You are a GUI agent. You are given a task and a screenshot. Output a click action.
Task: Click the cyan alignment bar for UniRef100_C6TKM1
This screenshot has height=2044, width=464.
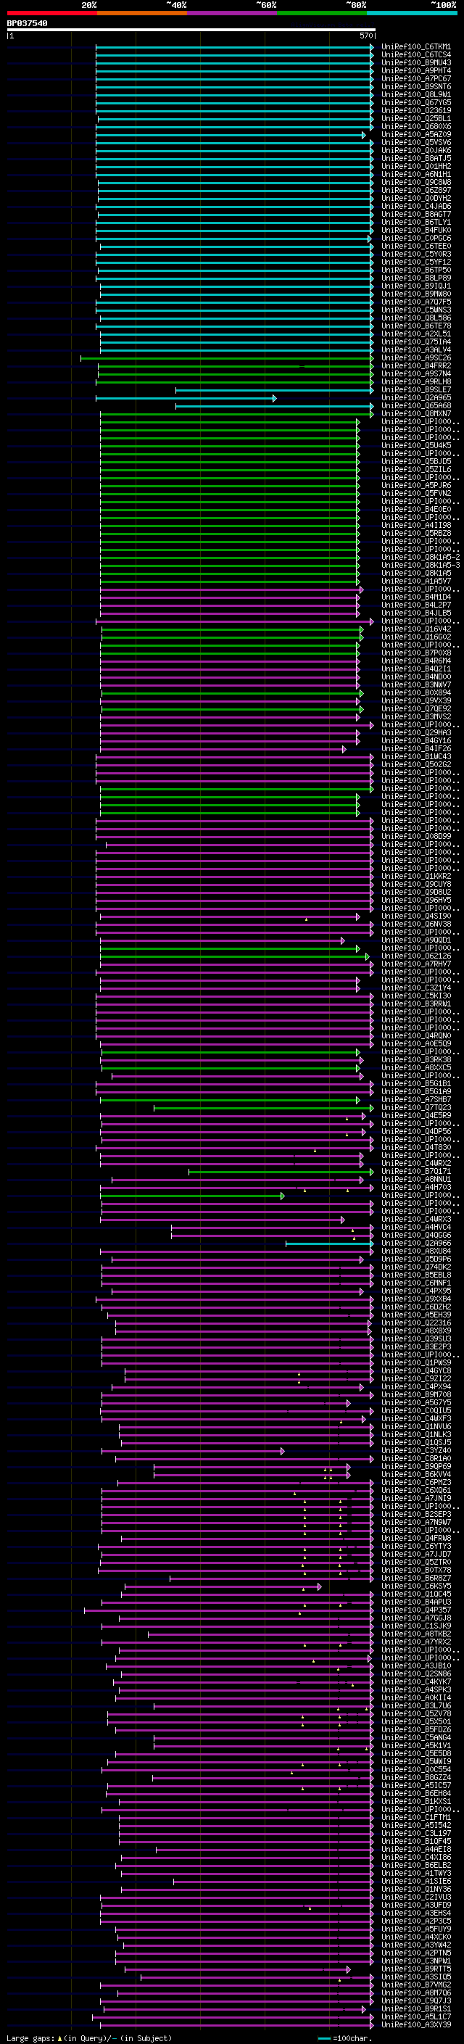click(x=235, y=47)
